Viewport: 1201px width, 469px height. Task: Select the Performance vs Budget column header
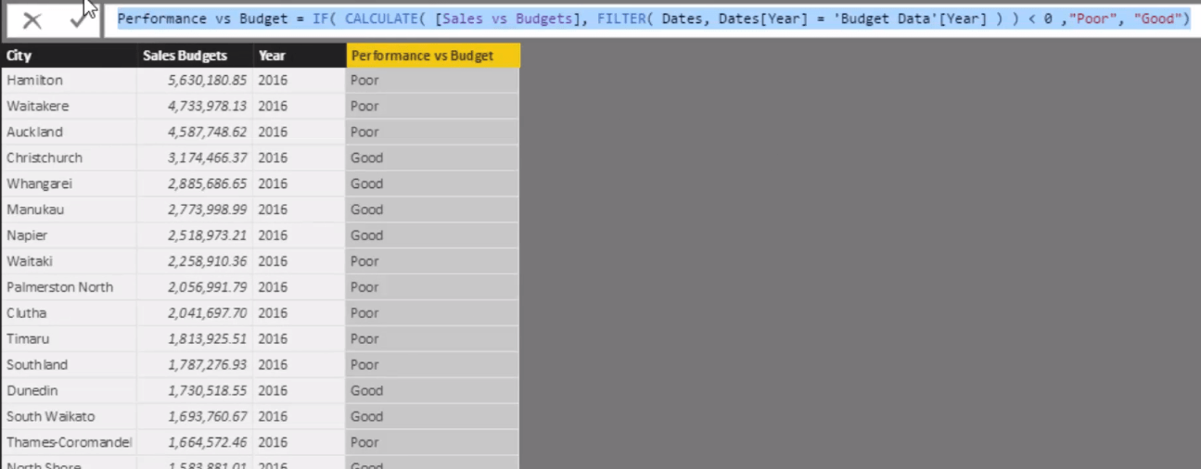[x=433, y=56]
